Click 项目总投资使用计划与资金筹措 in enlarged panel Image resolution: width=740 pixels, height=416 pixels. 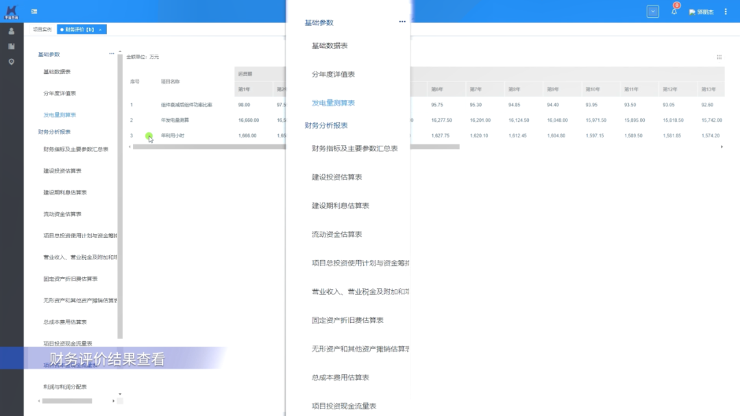pos(360,263)
